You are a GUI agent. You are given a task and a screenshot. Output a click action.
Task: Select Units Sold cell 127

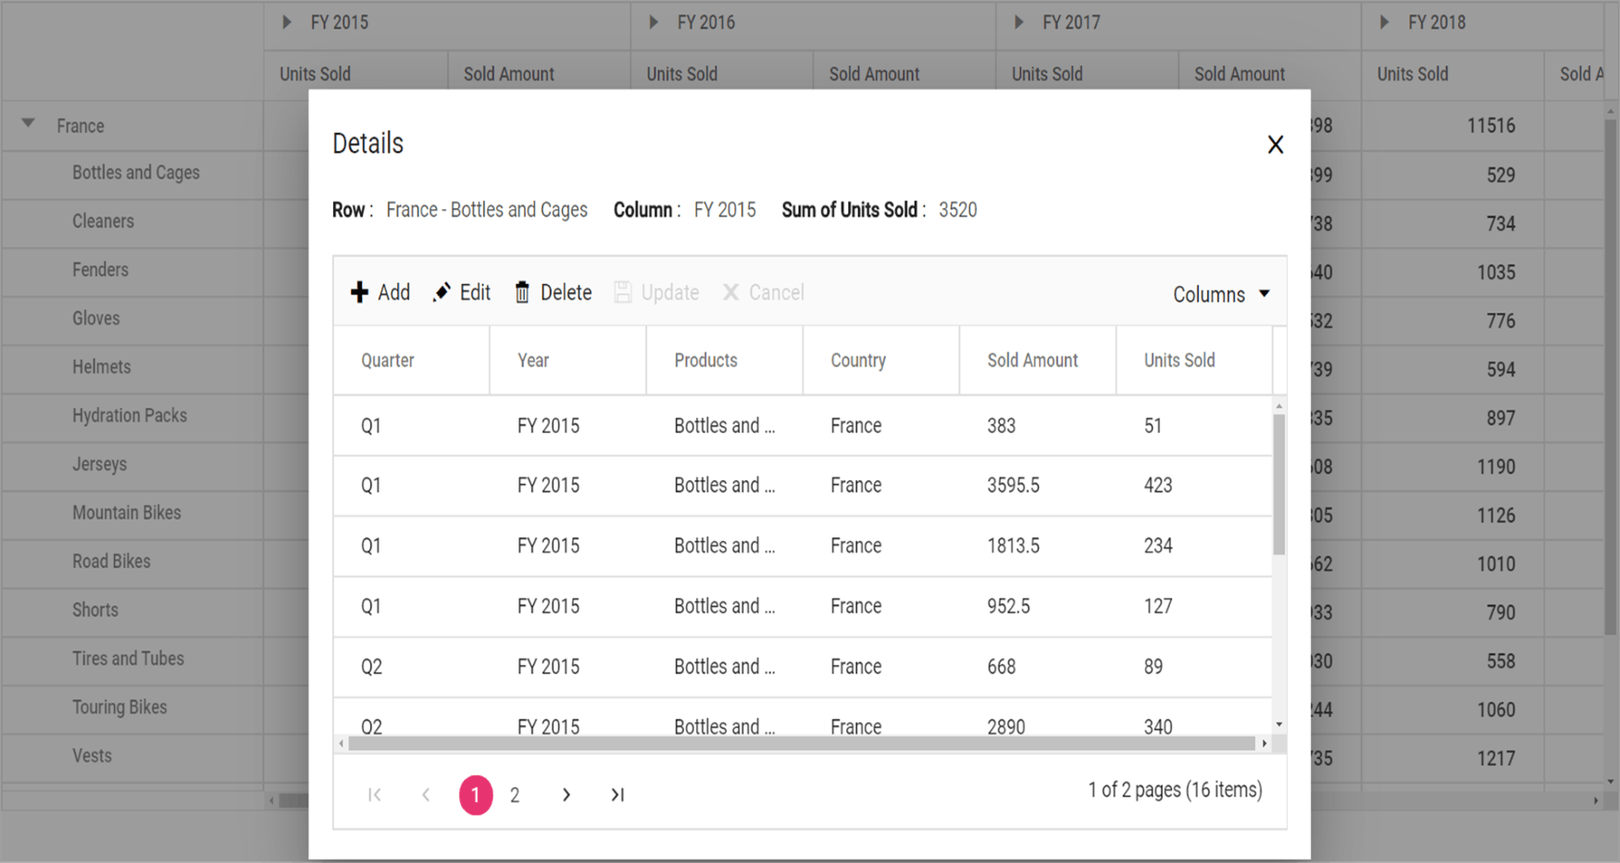pyautogui.click(x=1193, y=606)
